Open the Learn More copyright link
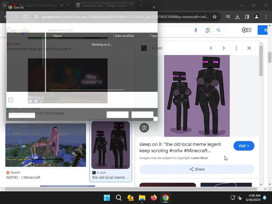This screenshot has height=204, width=272. tap(199, 158)
